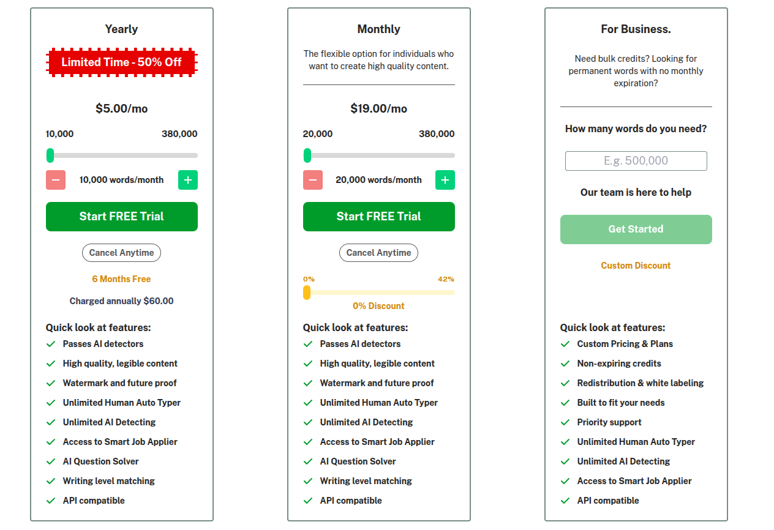Image resolution: width=774 pixels, height=530 pixels.
Task: Start FREE Trial for the Yearly plan
Action: (x=122, y=217)
